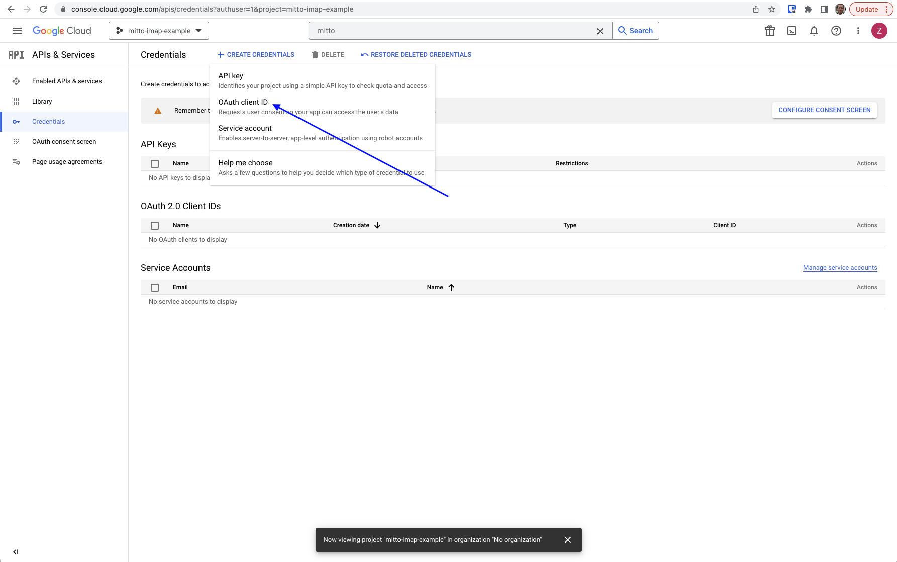Click RESTORE DELETED CREDENTIALS
Viewport: 897px width, 562px height.
416,55
